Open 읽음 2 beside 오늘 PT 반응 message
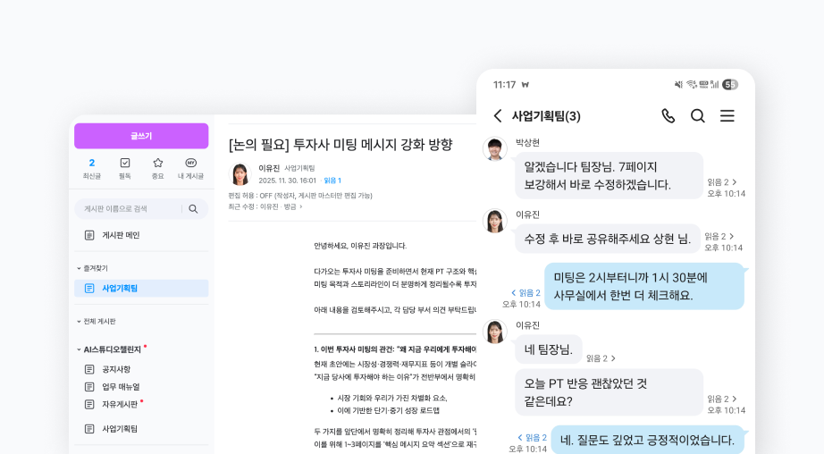The height and width of the screenshot is (454, 824). tap(722, 399)
